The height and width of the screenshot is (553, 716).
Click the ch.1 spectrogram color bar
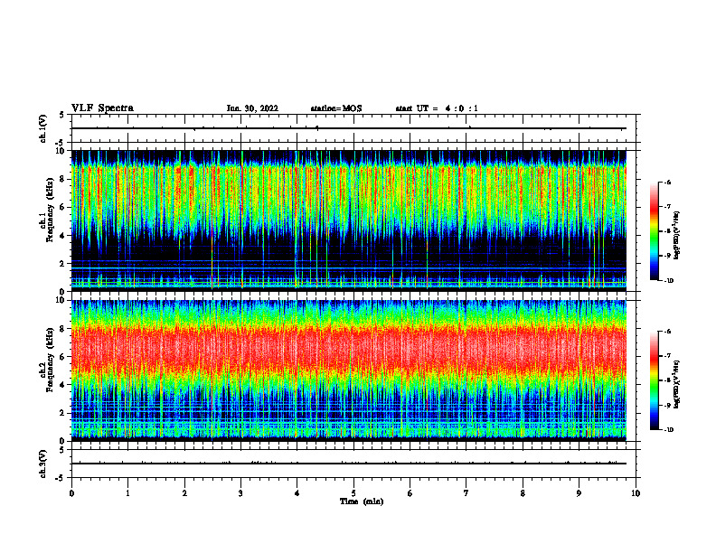[655, 231]
